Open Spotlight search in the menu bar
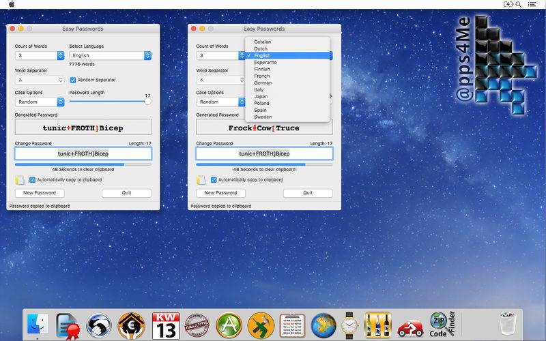 518,4
